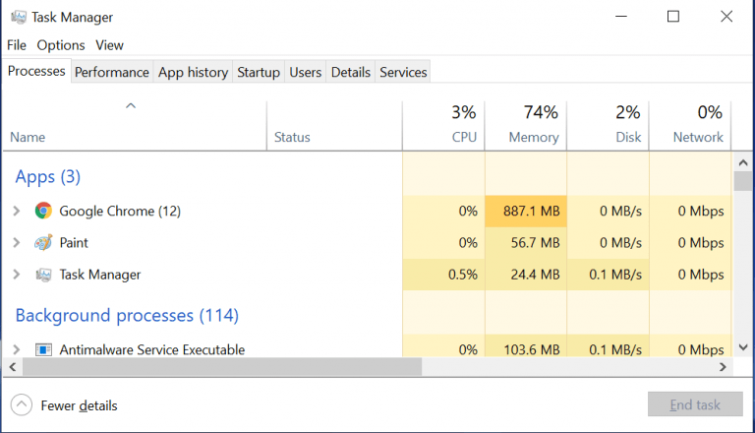The image size is (755, 433).
Task: Expand Antimalware Service Executable entry
Action: pyautogui.click(x=17, y=349)
